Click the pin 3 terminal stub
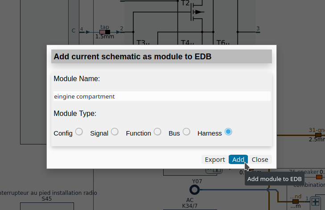This screenshot has height=210, width=325. [258, 31]
